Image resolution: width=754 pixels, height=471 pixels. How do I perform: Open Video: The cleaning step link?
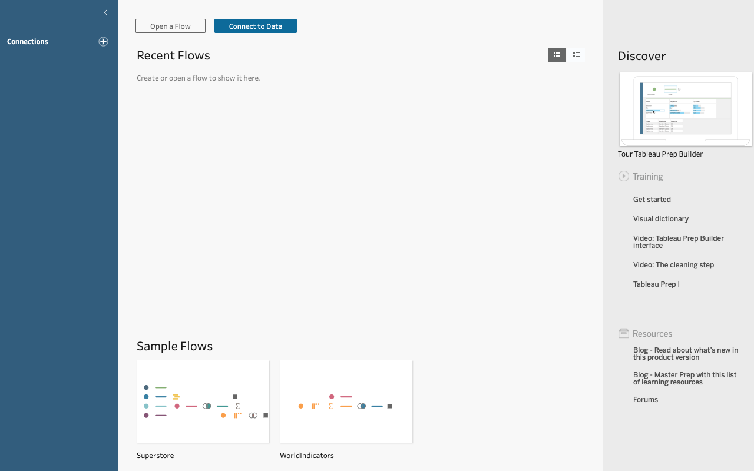tap(674, 265)
